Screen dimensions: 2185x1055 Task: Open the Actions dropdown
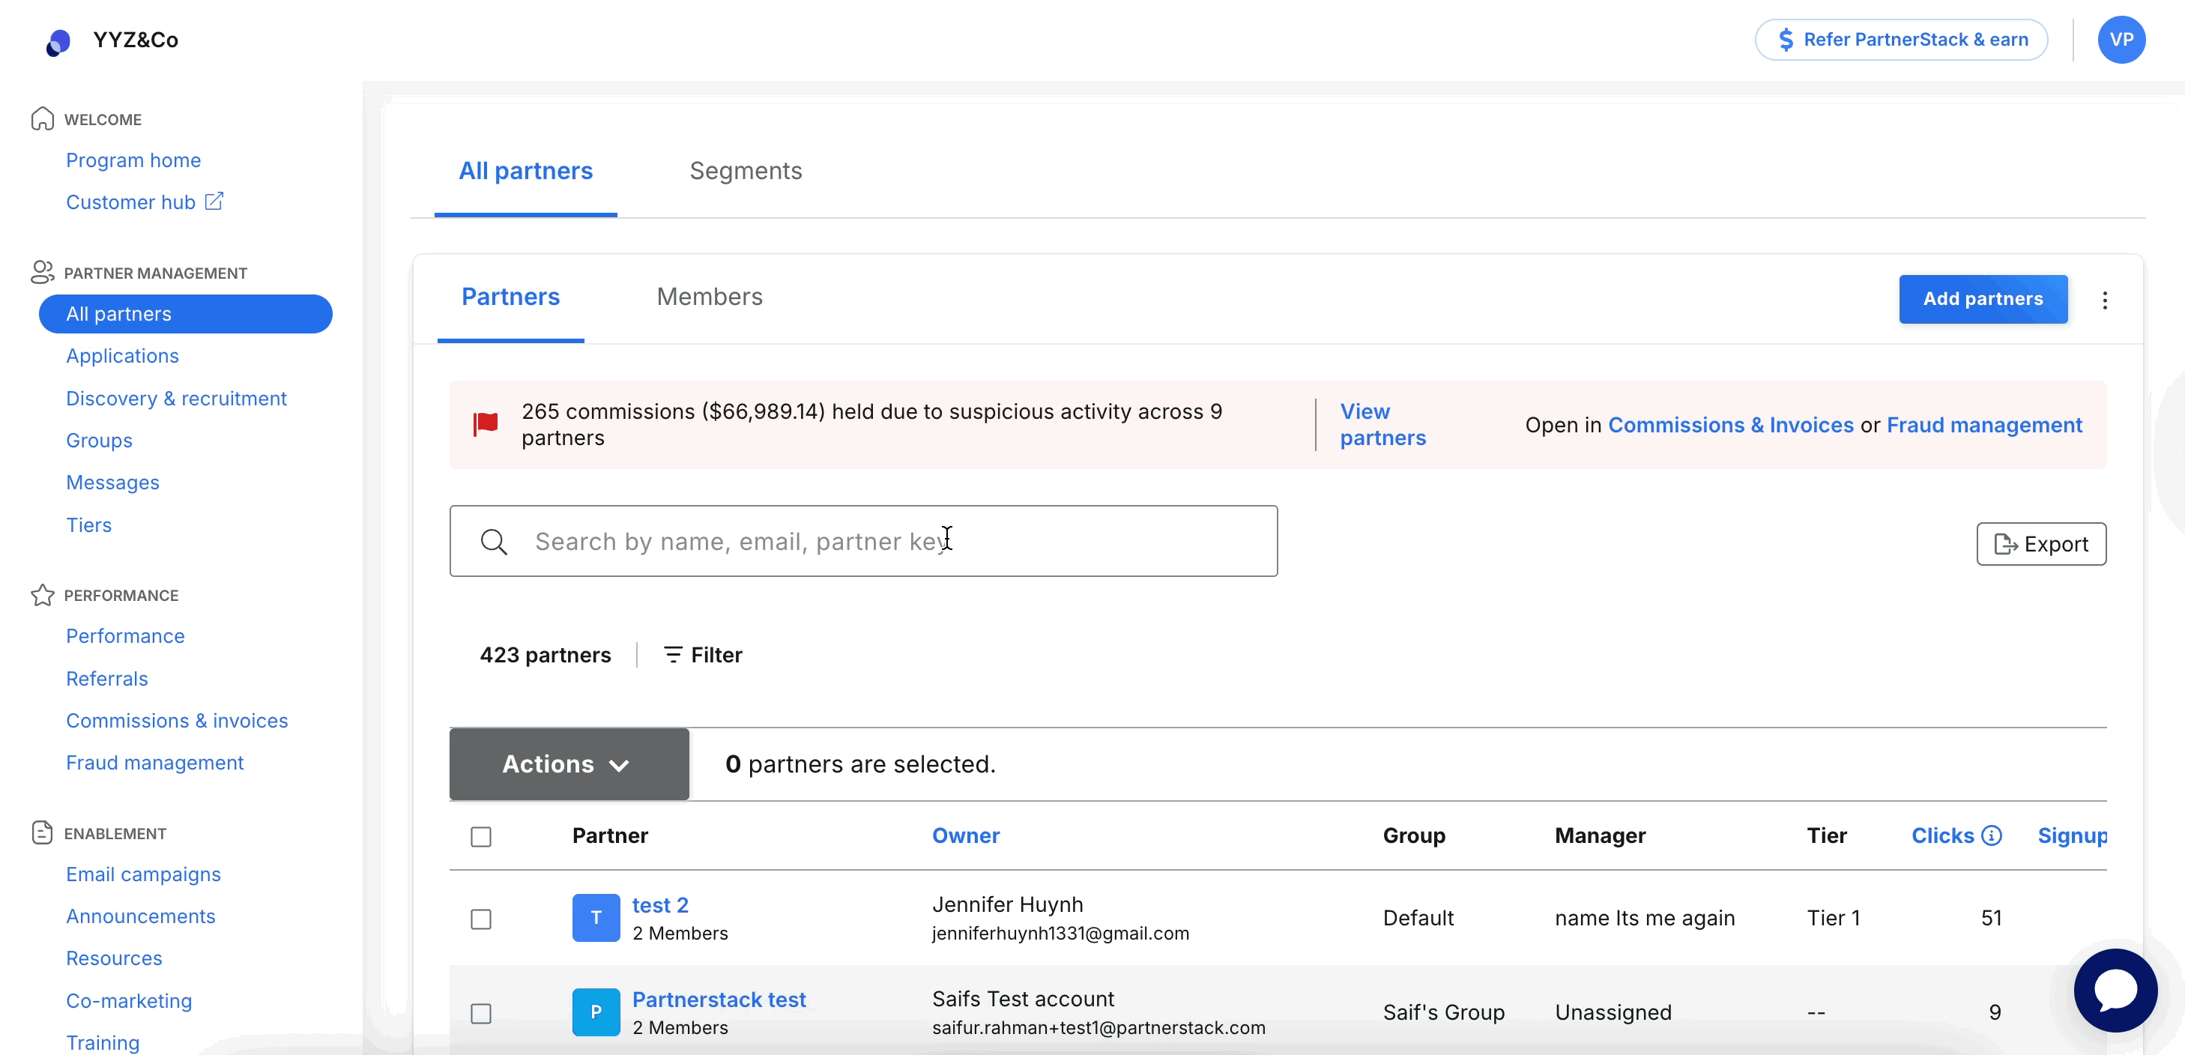pyautogui.click(x=568, y=764)
